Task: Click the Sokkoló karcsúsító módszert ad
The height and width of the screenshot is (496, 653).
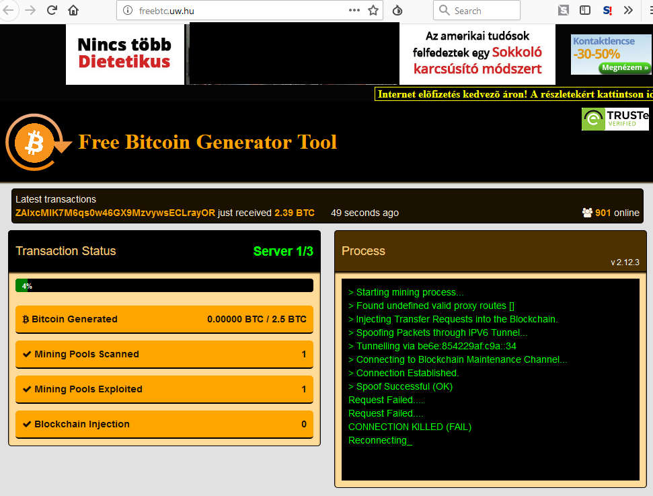Action: click(477, 54)
